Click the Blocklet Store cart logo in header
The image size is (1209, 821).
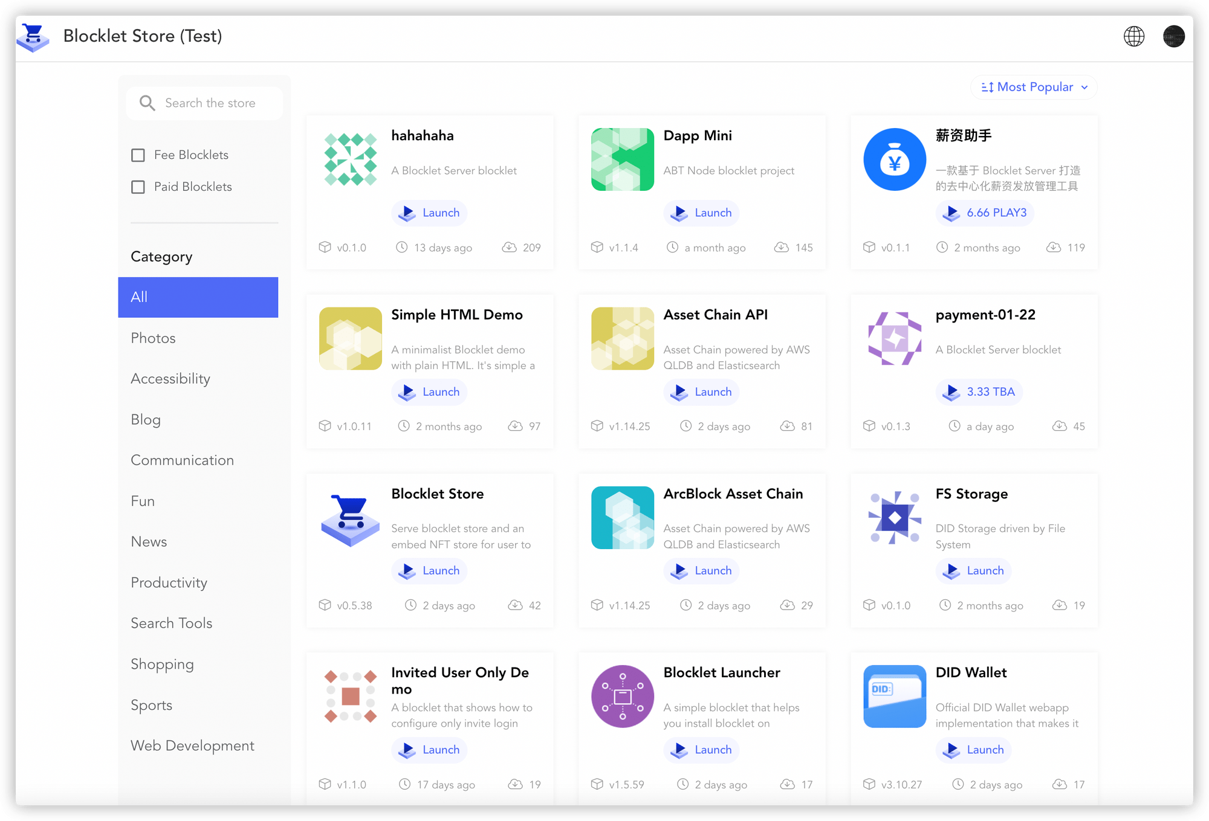33,37
